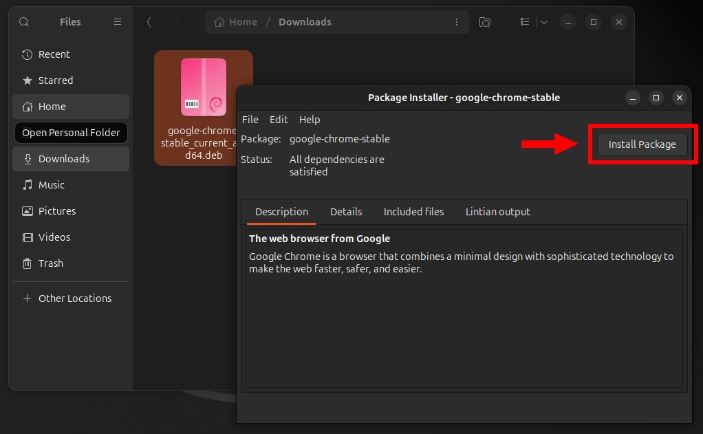Click Home in the path bar

[236, 22]
